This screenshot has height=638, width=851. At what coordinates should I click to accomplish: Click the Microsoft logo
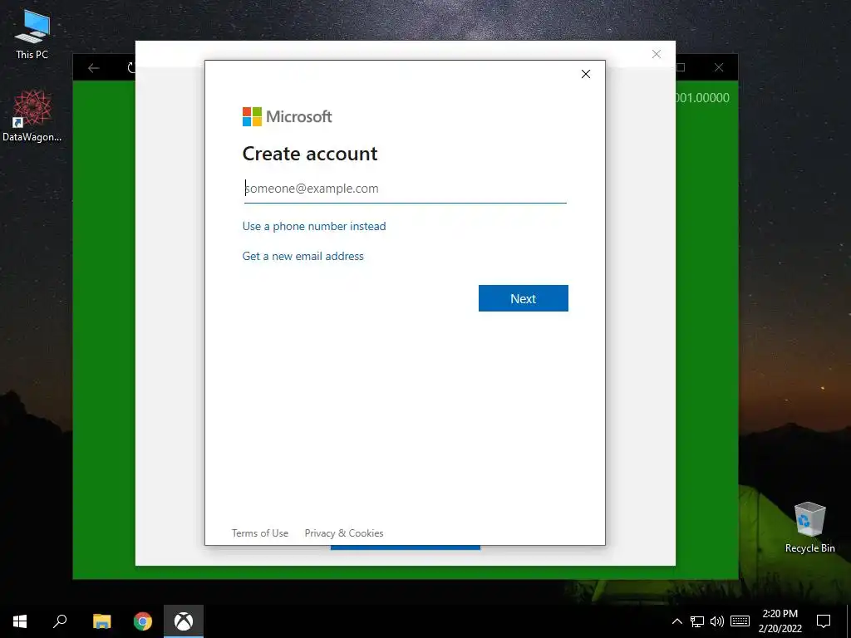tap(287, 116)
